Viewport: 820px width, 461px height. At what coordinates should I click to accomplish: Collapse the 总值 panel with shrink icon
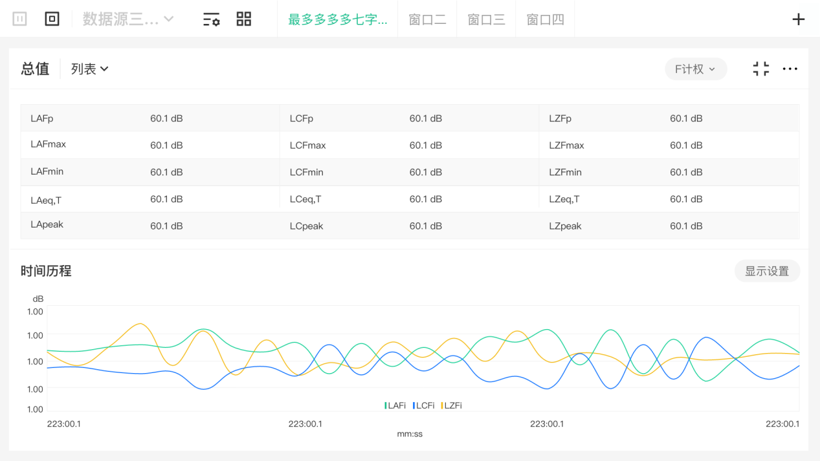(761, 69)
